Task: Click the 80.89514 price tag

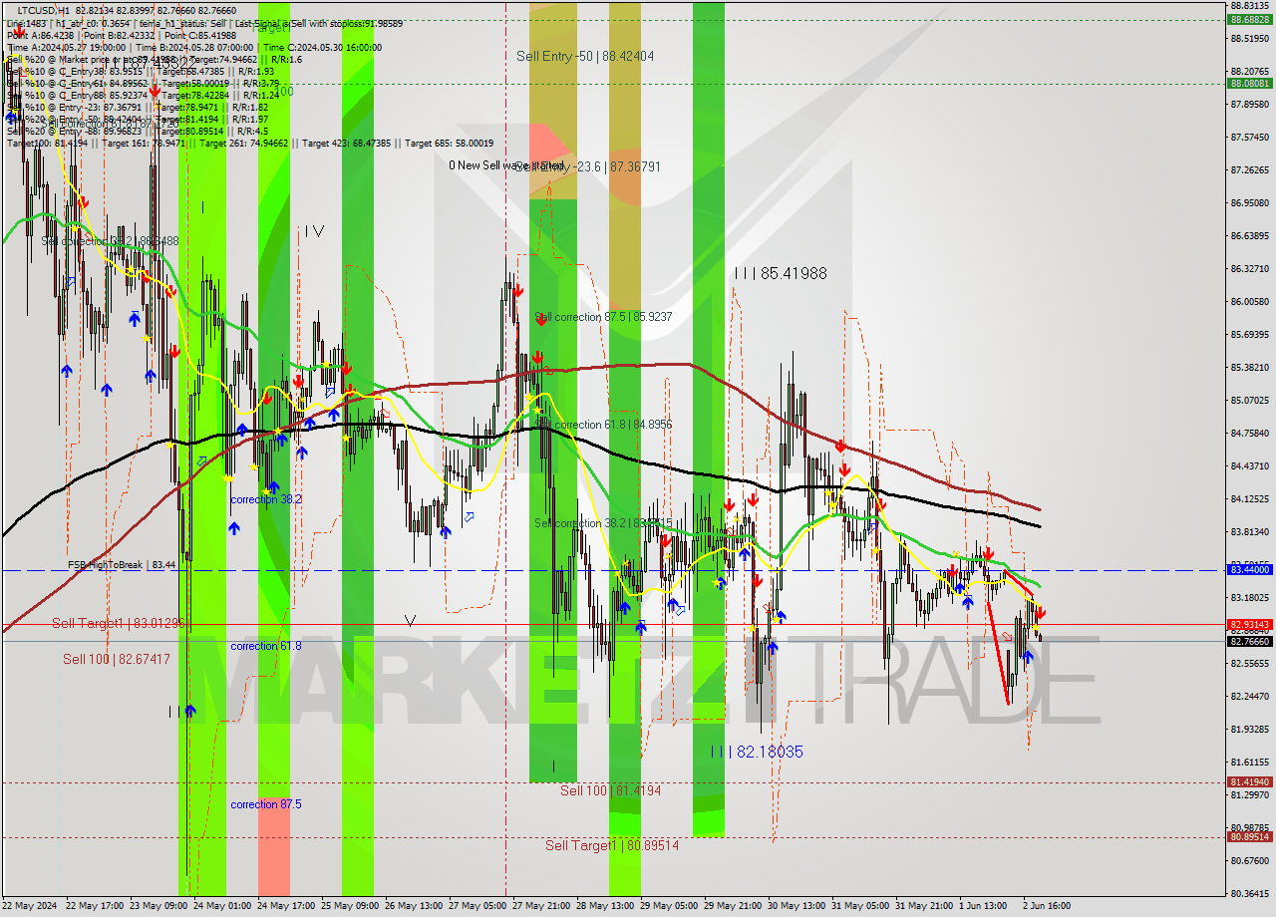Action: [x=1250, y=836]
